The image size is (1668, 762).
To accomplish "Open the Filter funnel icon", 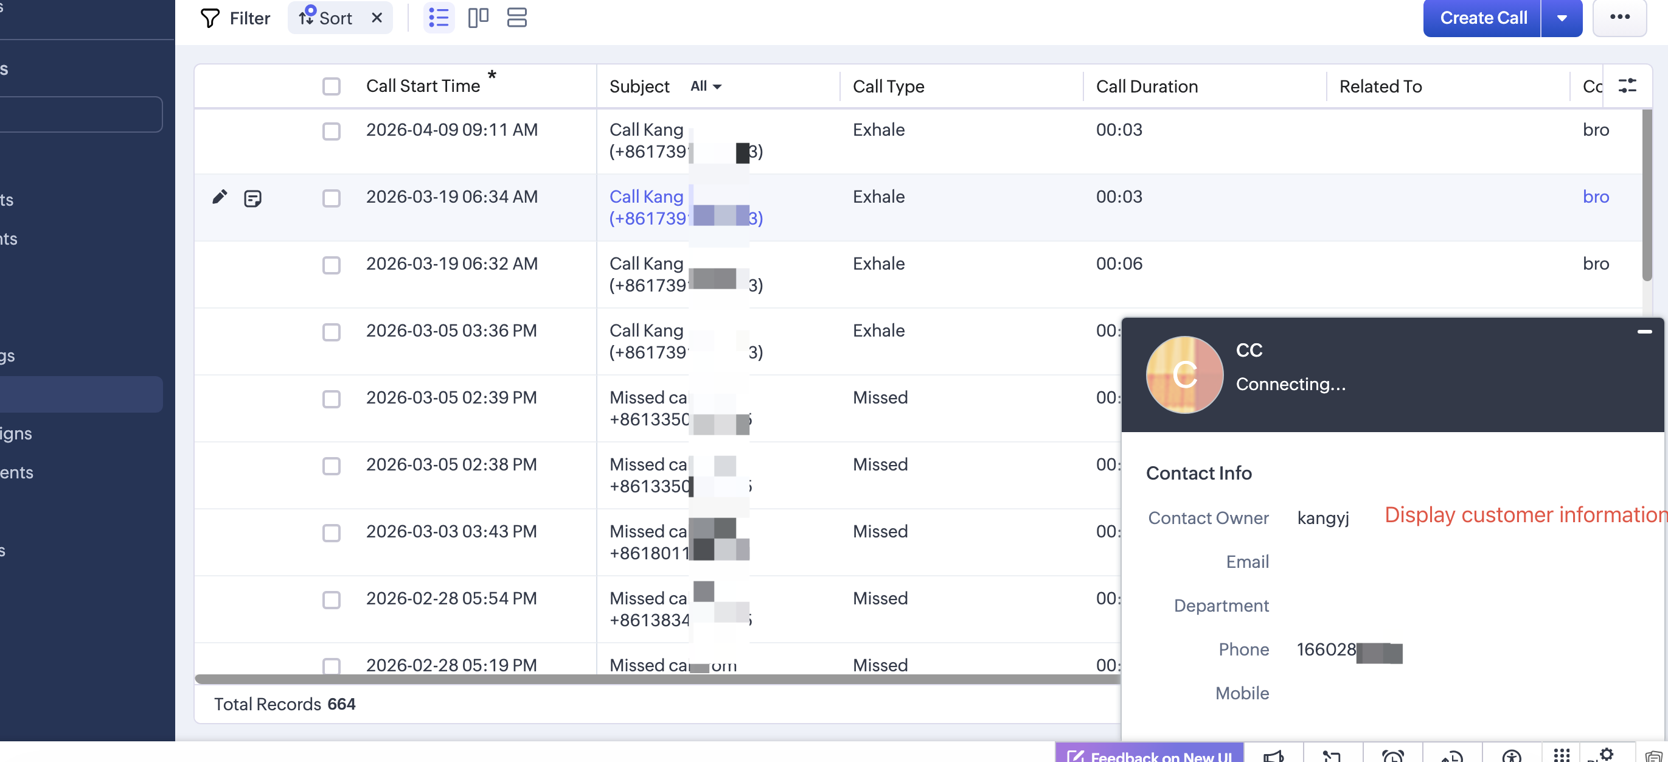I will [x=210, y=18].
